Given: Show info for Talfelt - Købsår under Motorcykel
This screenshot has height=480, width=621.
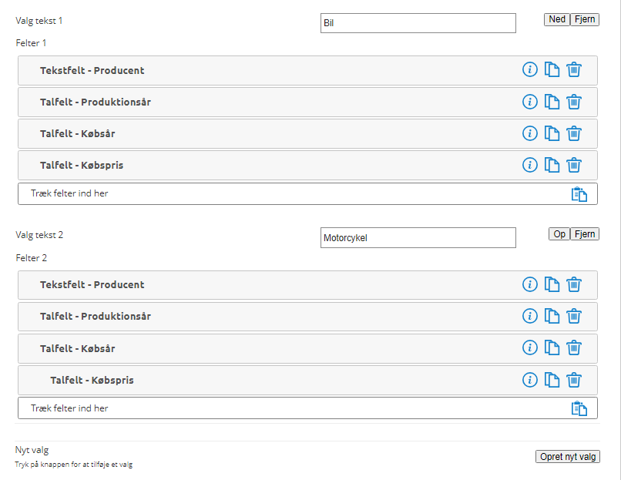Looking at the screenshot, I should 530,347.
